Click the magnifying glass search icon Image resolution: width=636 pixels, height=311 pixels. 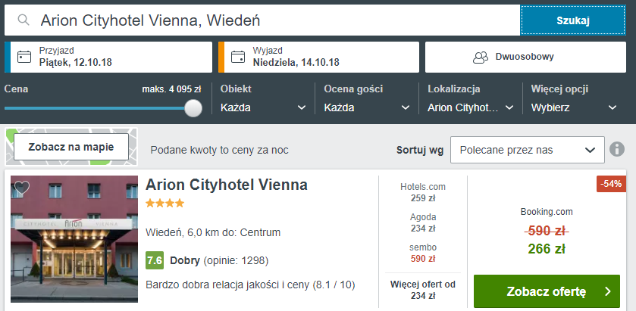tap(24, 20)
